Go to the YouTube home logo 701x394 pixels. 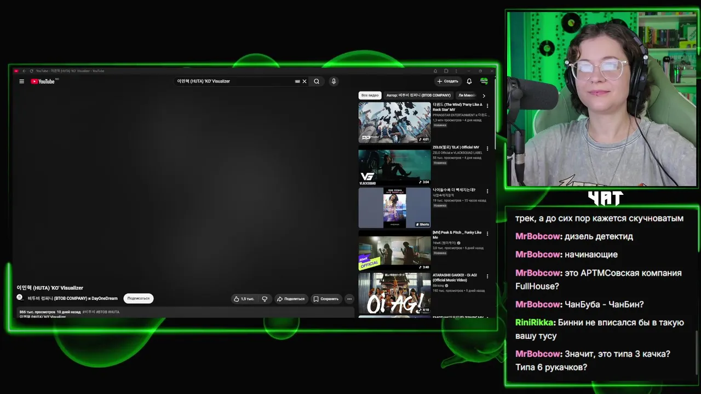coord(43,82)
